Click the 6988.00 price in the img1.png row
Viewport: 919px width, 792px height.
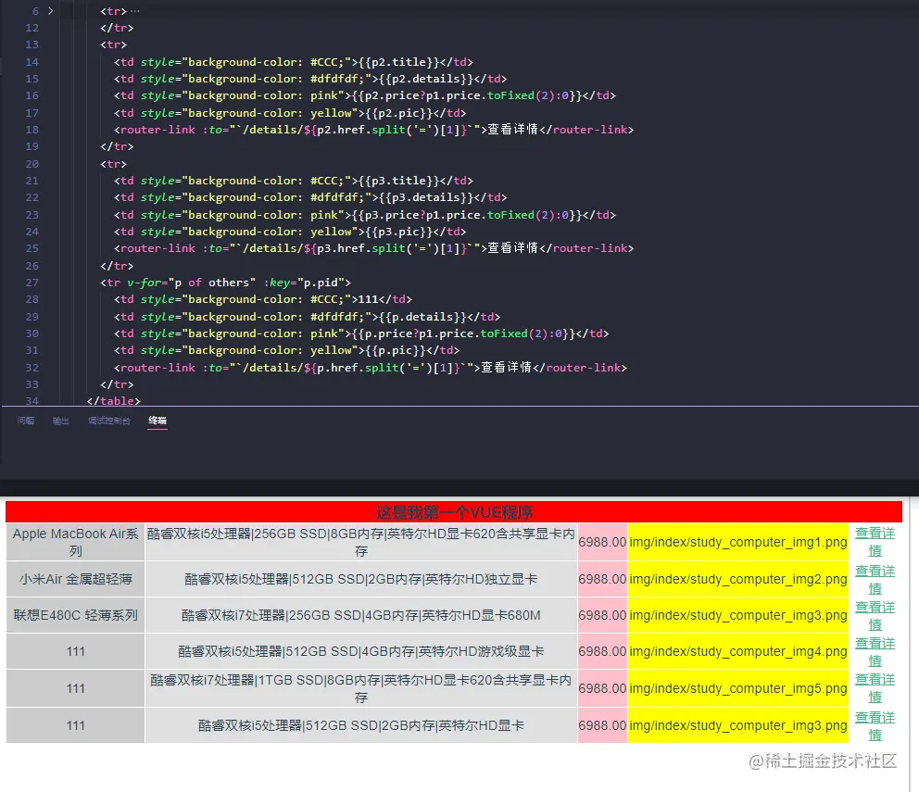(x=602, y=542)
